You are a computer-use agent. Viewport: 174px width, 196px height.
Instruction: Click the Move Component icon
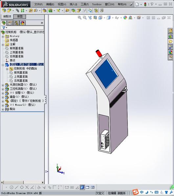(36, 11)
